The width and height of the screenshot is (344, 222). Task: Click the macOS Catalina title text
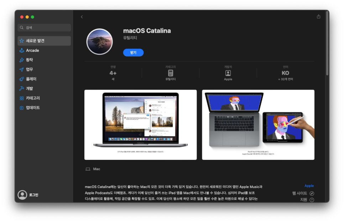[x=147, y=31]
